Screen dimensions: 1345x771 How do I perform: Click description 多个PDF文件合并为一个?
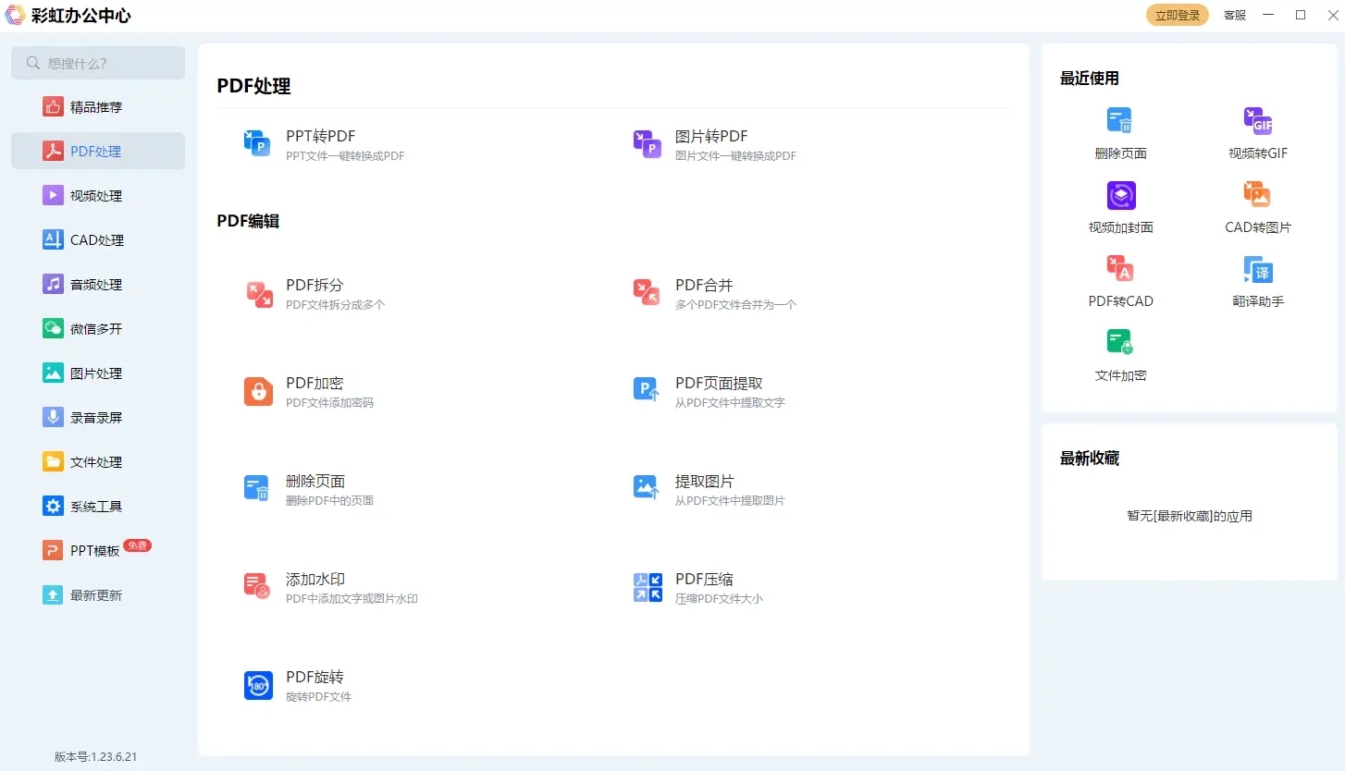point(735,305)
